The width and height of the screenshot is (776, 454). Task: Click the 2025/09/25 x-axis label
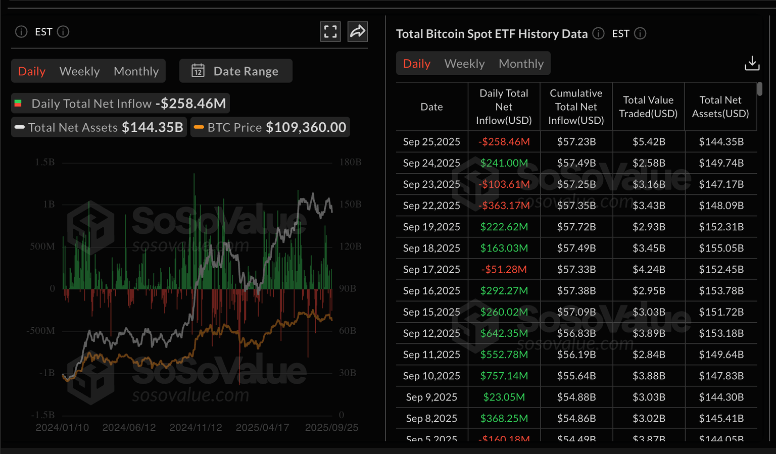click(332, 428)
